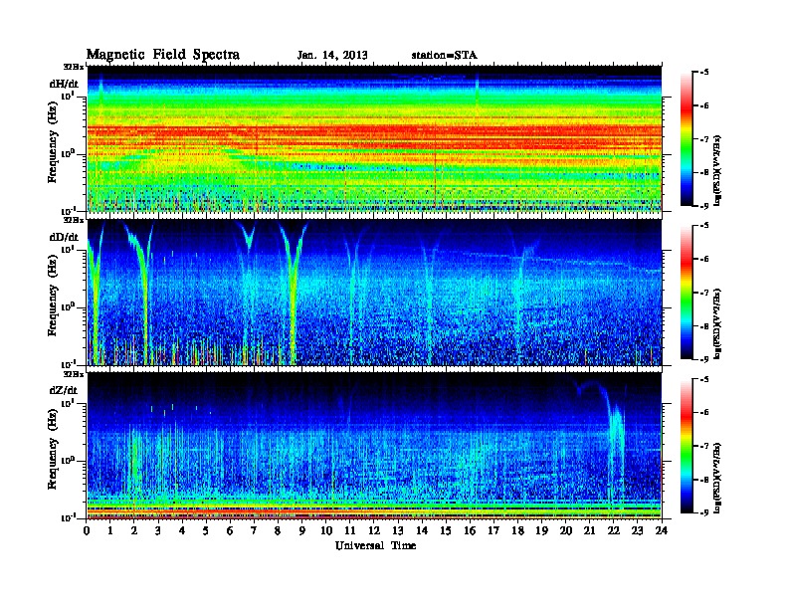
Task: Click the "10" tick on the time axis
Action: (326, 531)
